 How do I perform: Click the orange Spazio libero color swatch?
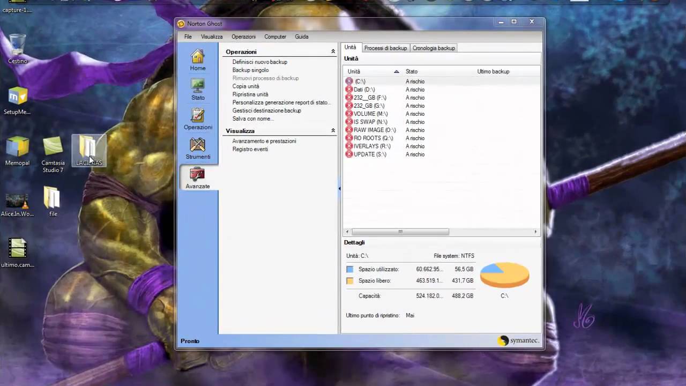point(350,280)
